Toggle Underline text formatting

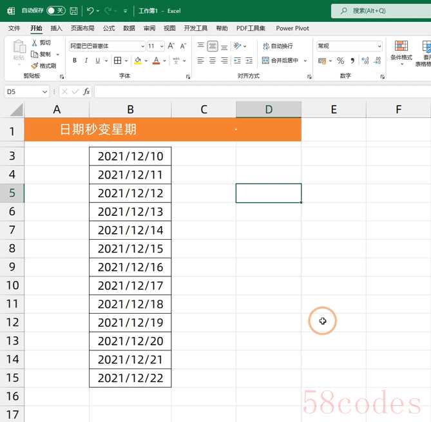pos(97,61)
